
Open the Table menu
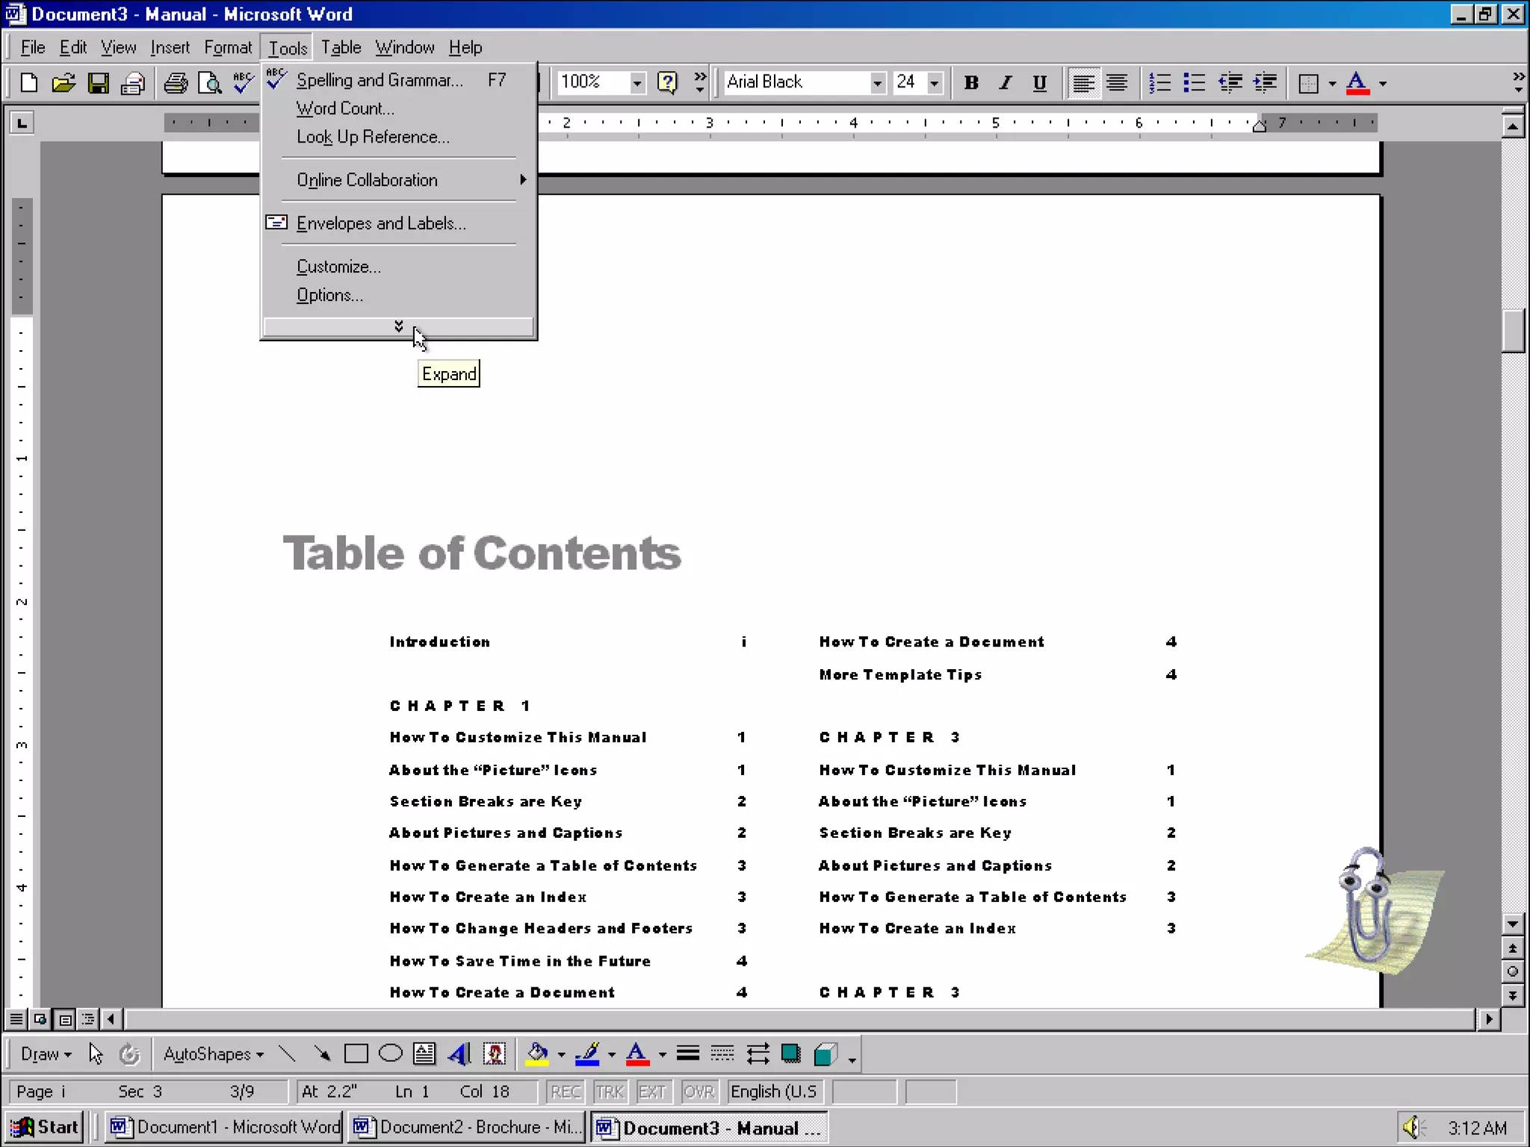(x=341, y=48)
